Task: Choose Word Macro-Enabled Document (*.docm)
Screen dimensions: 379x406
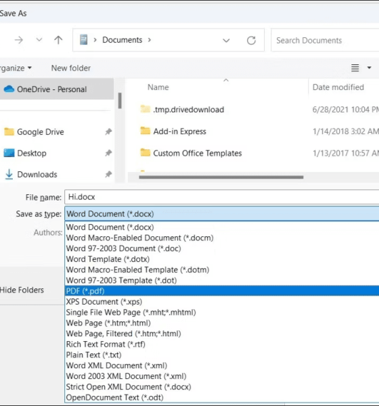Action: [x=222, y=238]
